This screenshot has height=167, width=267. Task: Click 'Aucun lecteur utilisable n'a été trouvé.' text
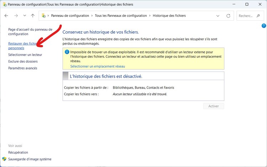[x=140, y=94]
